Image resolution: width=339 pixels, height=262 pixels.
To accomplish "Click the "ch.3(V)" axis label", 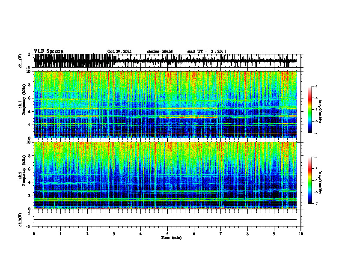I will point(20,220).
